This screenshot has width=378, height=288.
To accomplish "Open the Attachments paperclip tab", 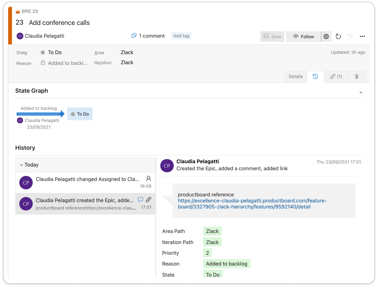I will pyautogui.click(x=356, y=77).
